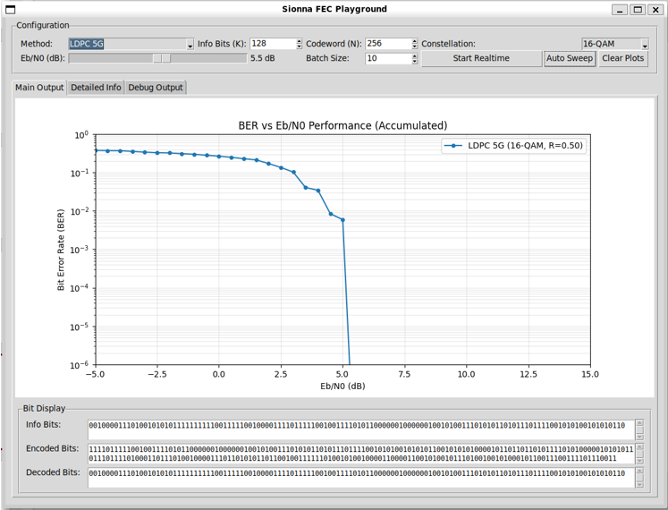Screen dimensions: 668x510
Task: Click the Codeword (N) value field
Action: (387, 44)
